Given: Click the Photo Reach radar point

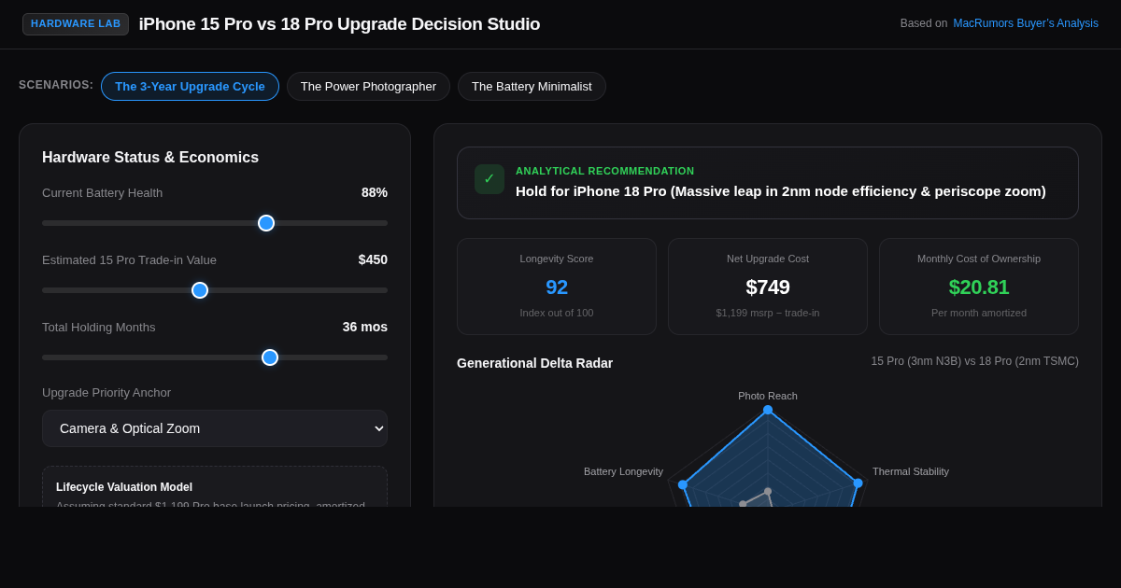Looking at the screenshot, I should tap(768, 410).
